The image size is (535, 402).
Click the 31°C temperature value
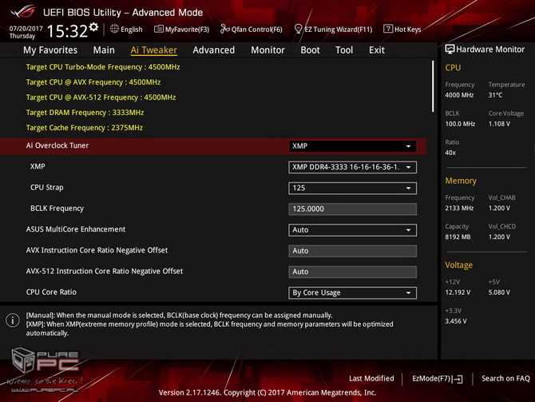coord(495,95)
